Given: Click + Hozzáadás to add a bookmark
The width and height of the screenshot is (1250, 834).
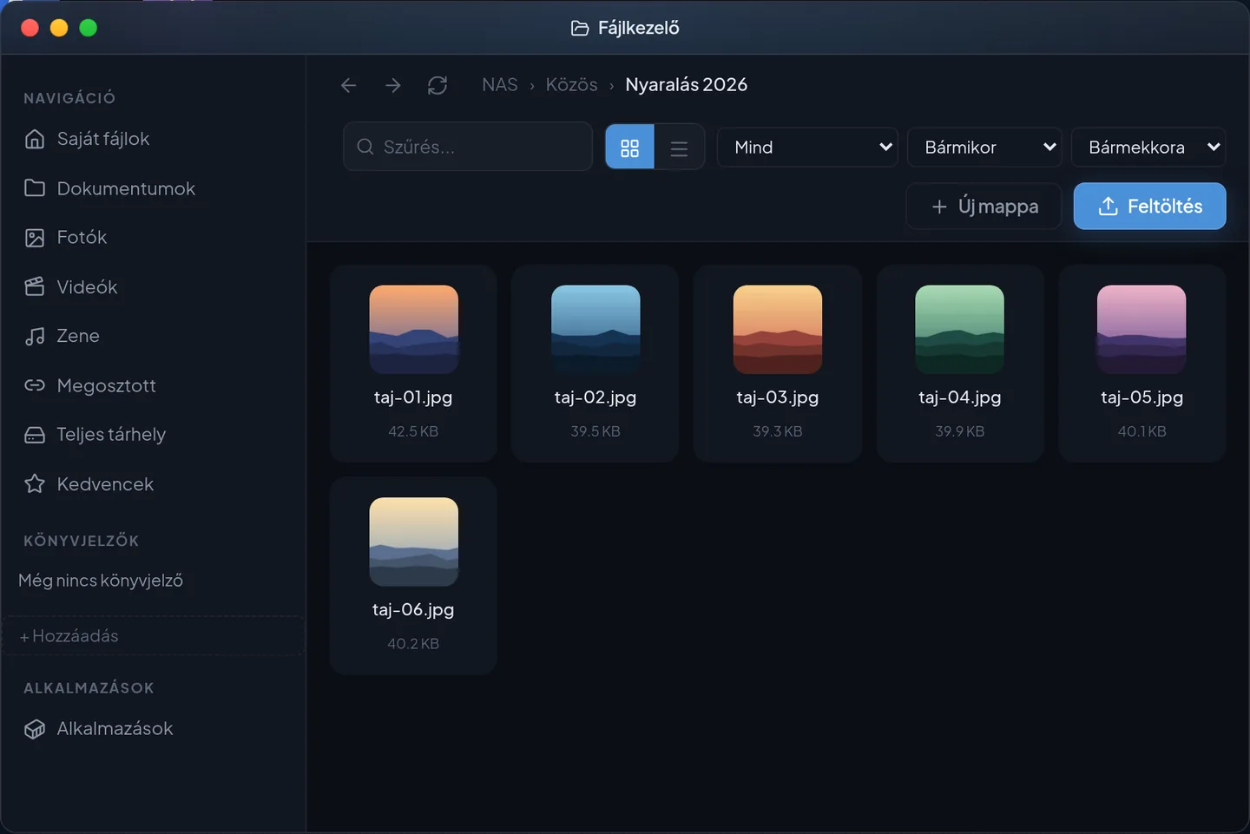Looking at the screenshot, I should pyautogui.click(x=153, y=636).
